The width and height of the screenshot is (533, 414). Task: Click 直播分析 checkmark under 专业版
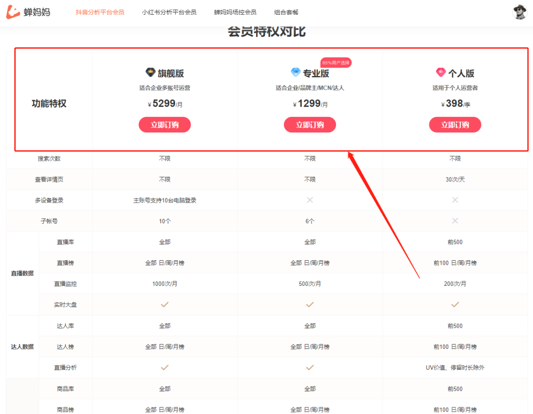pyautogui.click(x=309, y=368)
